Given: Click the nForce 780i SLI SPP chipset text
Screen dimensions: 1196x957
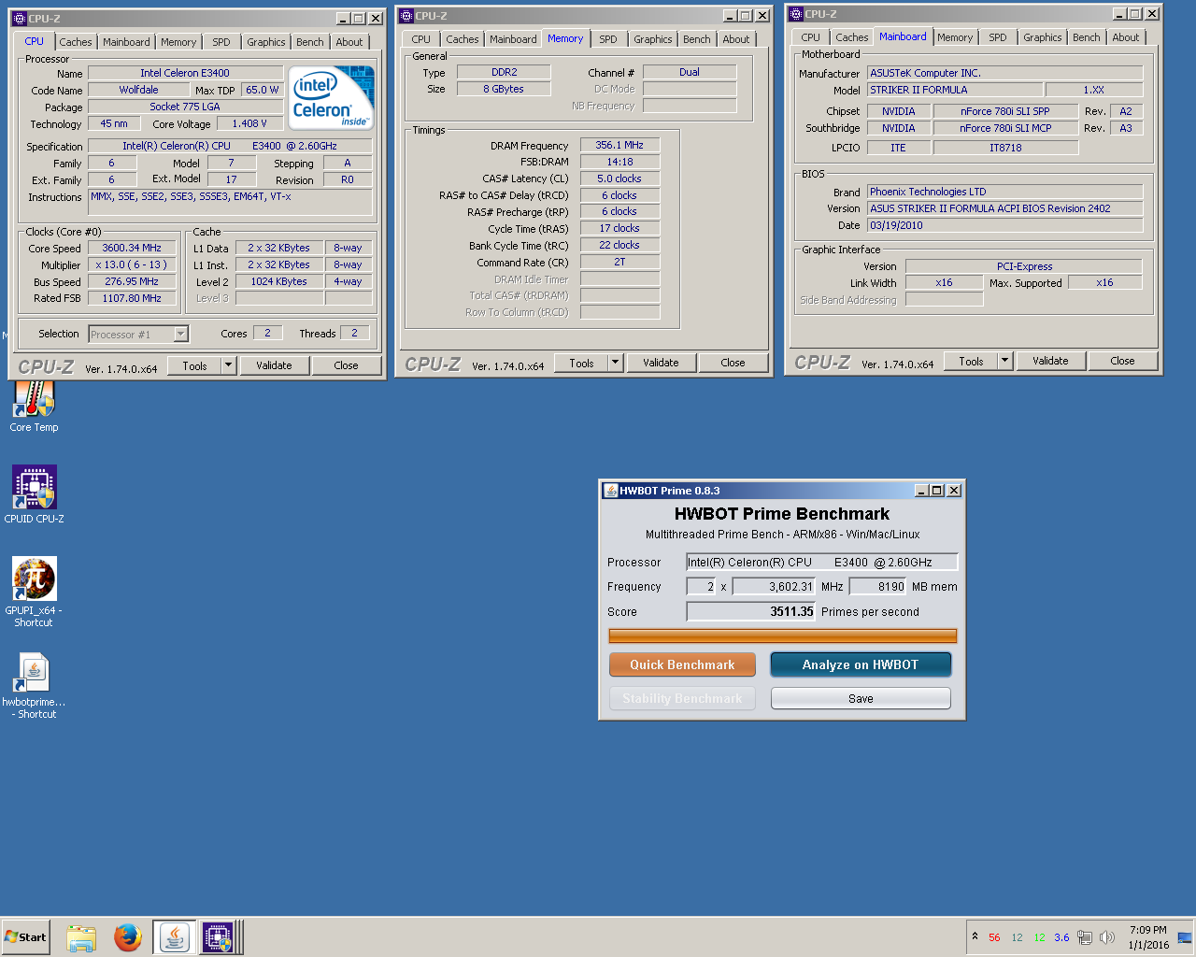Looking at the screenshot, I should [x=1005, y=111].
